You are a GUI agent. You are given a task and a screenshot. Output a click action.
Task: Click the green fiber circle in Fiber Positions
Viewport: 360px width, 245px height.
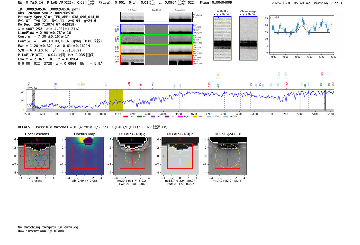(32, 158)
